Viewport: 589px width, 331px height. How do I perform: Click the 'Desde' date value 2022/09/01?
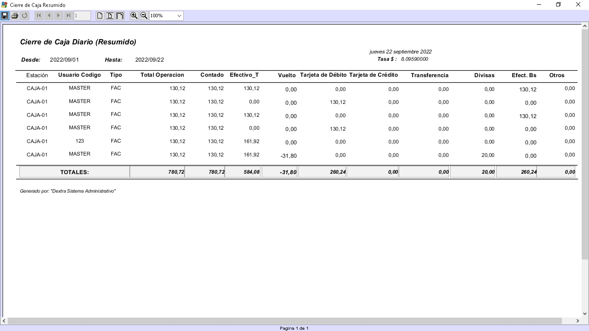tap(64, 60)
